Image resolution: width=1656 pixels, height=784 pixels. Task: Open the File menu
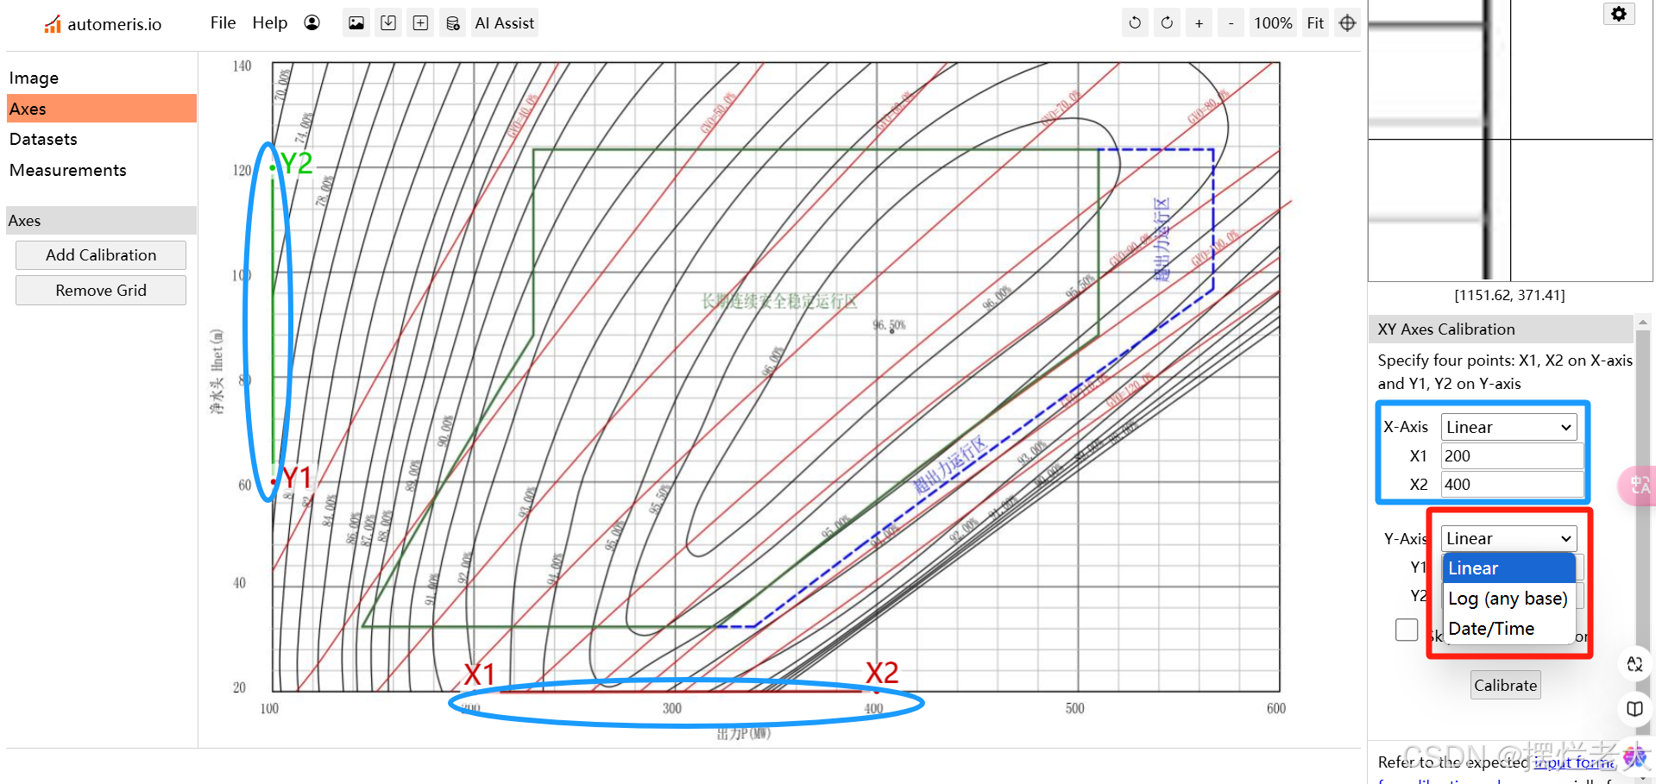pyautogui.click(x=223, y=23)
